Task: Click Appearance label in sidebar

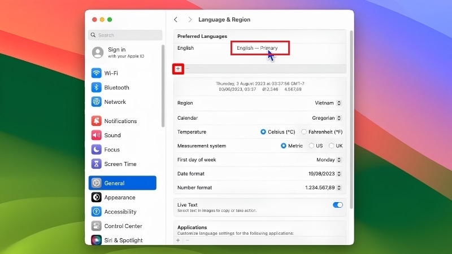Action: 120,198
